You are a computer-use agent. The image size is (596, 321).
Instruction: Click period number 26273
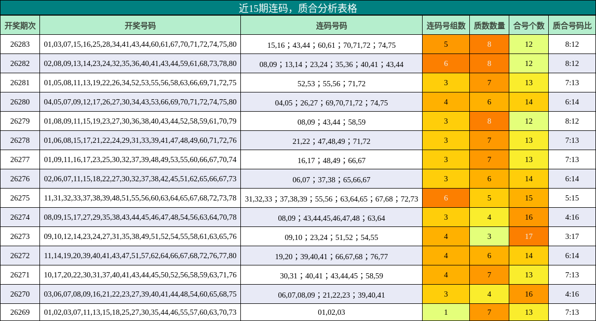click(20, 236)
